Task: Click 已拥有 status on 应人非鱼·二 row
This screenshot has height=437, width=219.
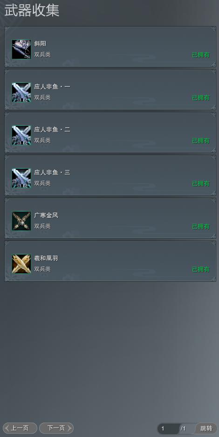Action: (x=201, y=141)
